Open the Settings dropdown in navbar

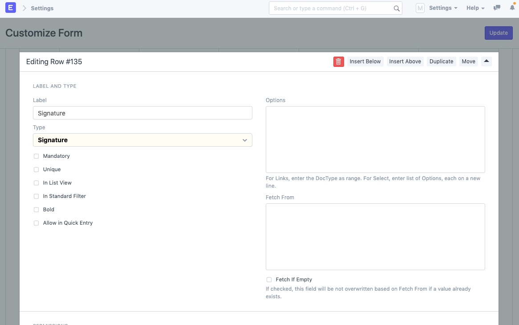pos(443,8)
